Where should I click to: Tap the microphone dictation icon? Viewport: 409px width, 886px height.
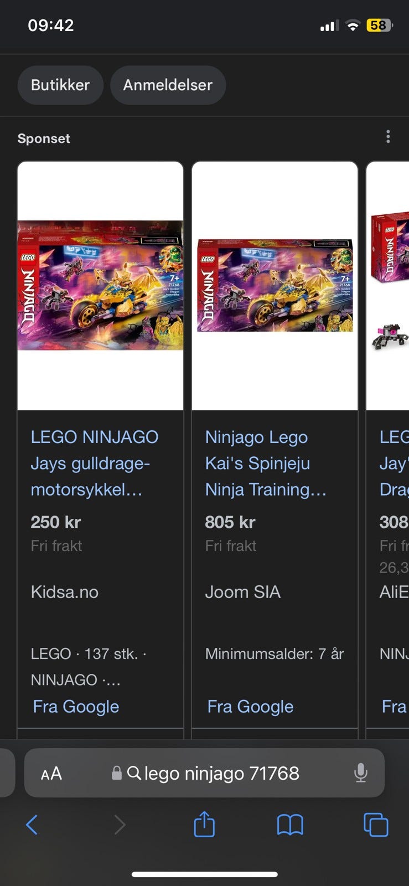361,773
